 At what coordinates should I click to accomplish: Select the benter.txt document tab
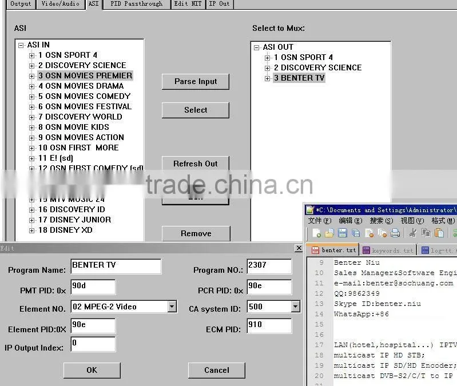coord(334,250)
